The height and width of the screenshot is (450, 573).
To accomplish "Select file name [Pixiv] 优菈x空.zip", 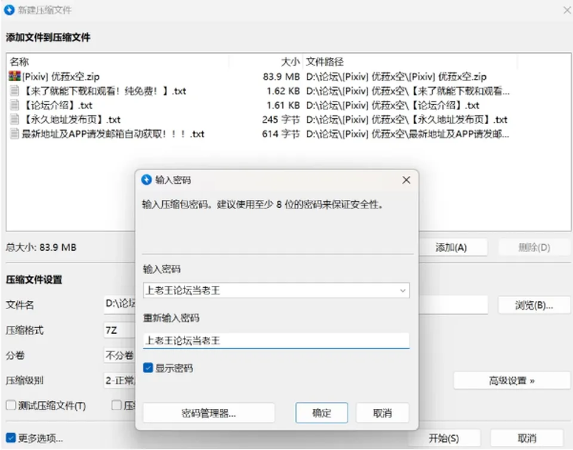I will coord(61,77).
